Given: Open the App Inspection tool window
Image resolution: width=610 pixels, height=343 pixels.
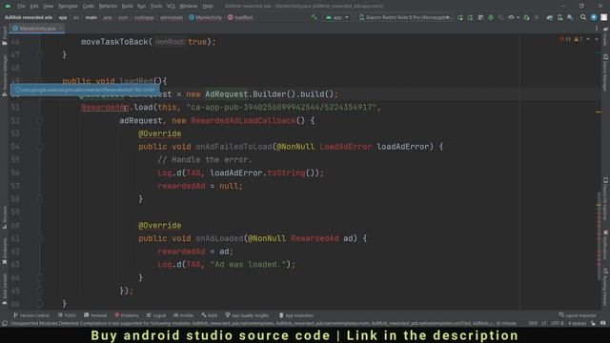Looking at the screenshot, I should (x=296, y=315).
